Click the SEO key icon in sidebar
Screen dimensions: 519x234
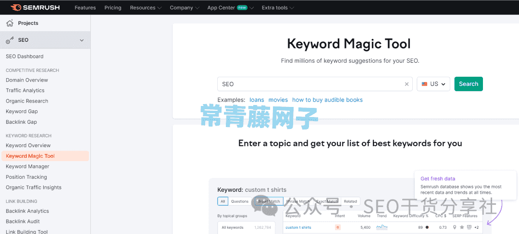click(10, 40)
